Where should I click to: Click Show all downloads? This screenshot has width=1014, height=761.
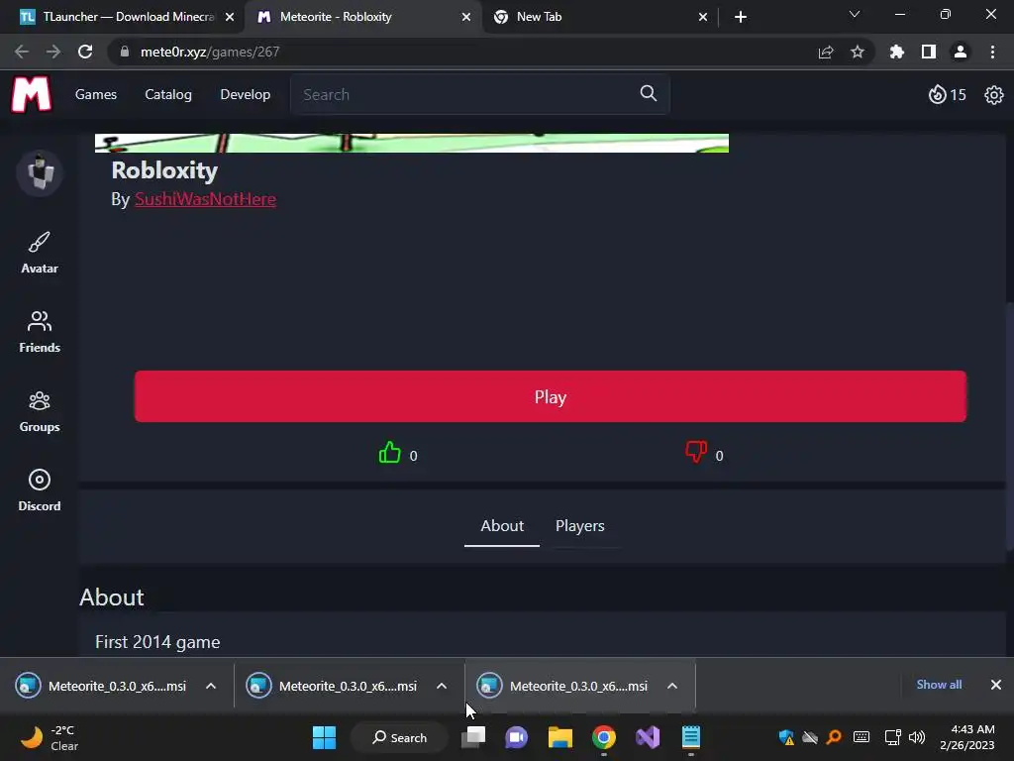click(x=939, y=685)
